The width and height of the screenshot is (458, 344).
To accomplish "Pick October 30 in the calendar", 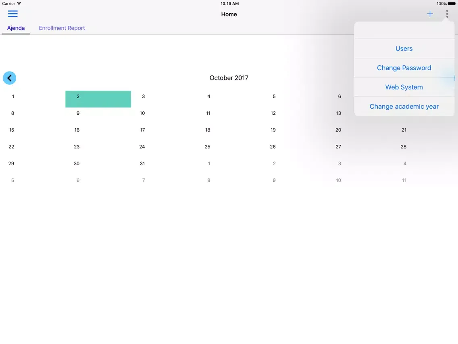I will [x=77, y=164].
